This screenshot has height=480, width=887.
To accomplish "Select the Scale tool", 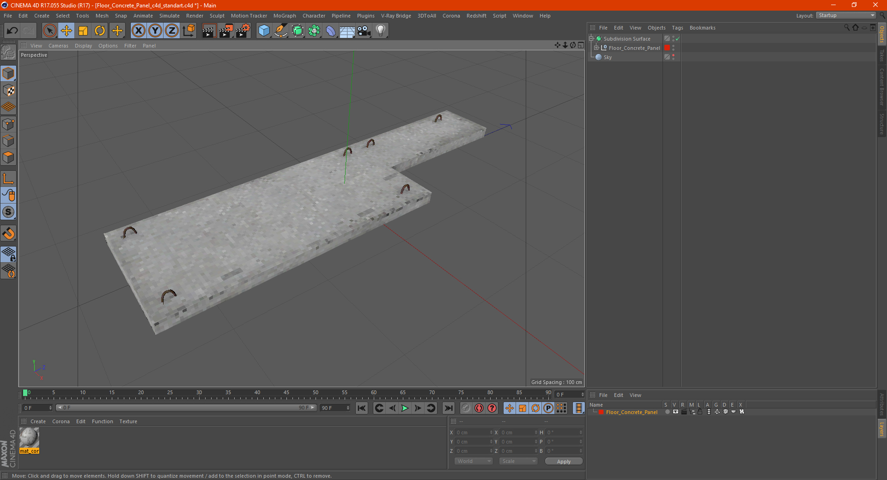I will coord(83,31).
